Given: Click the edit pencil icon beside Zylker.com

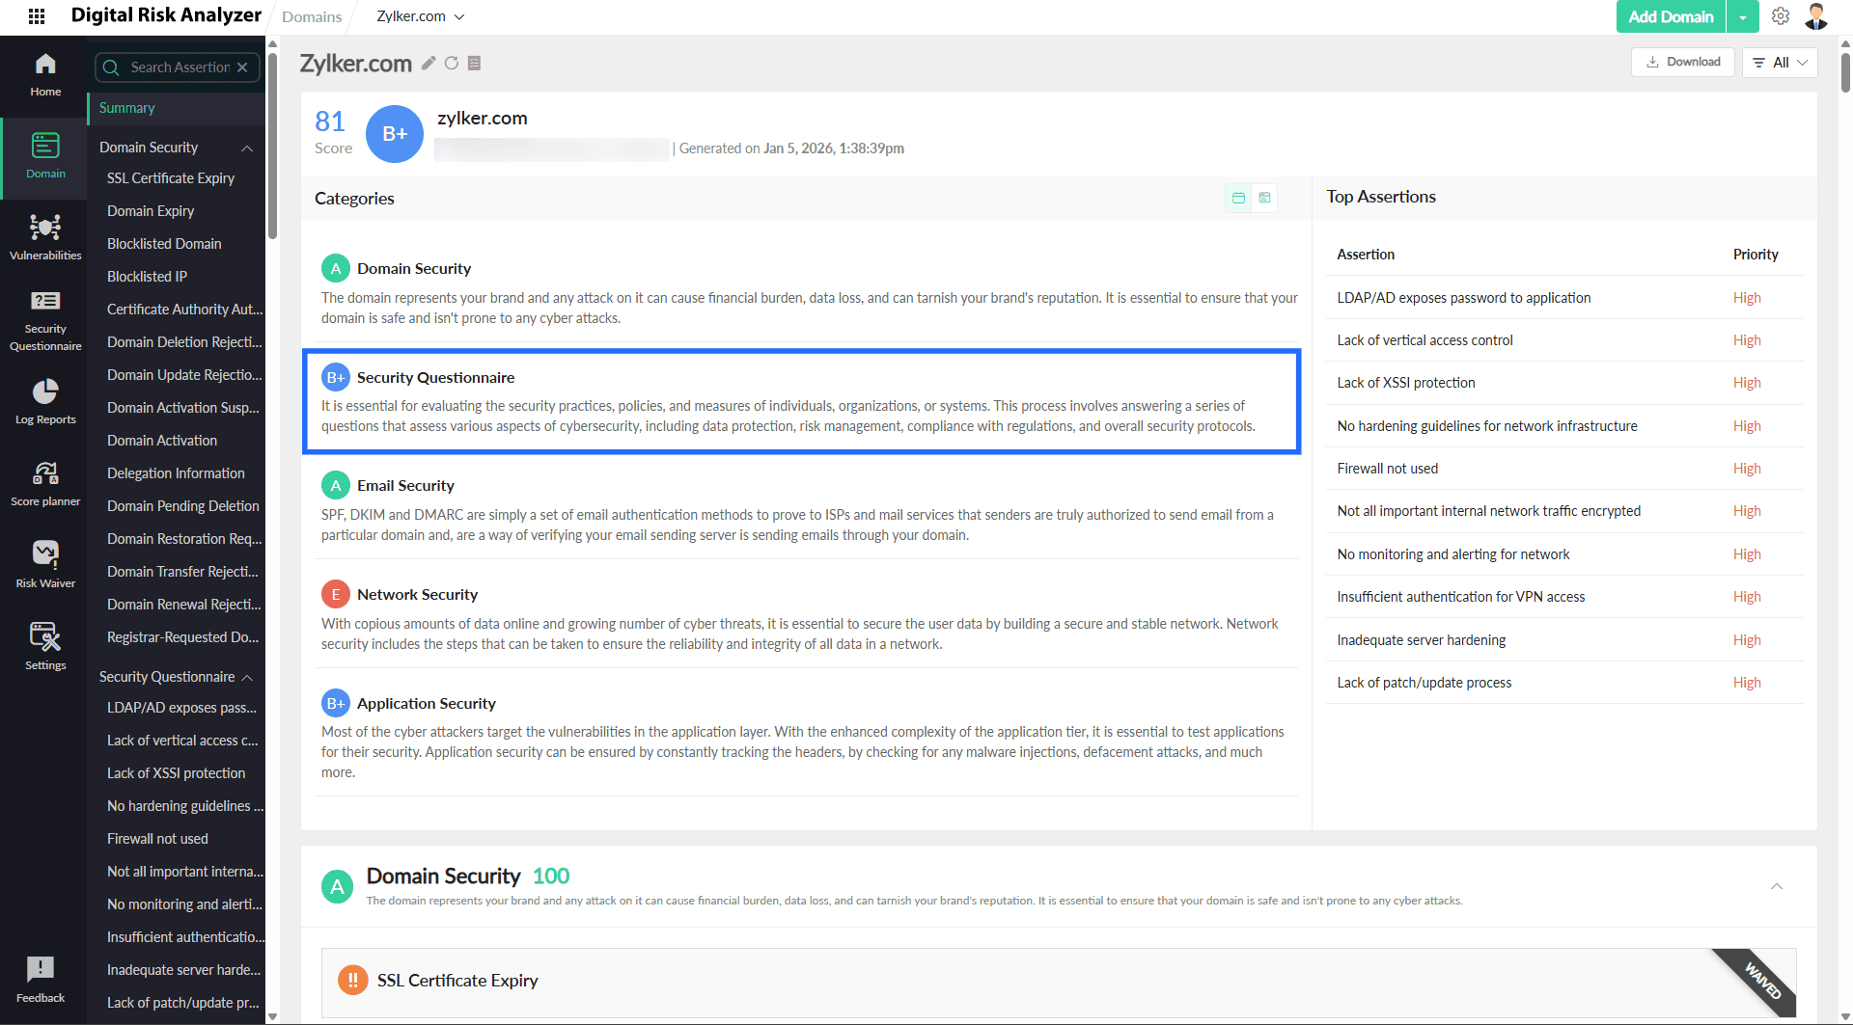Looking at the screenshot, I should point(429,64).
